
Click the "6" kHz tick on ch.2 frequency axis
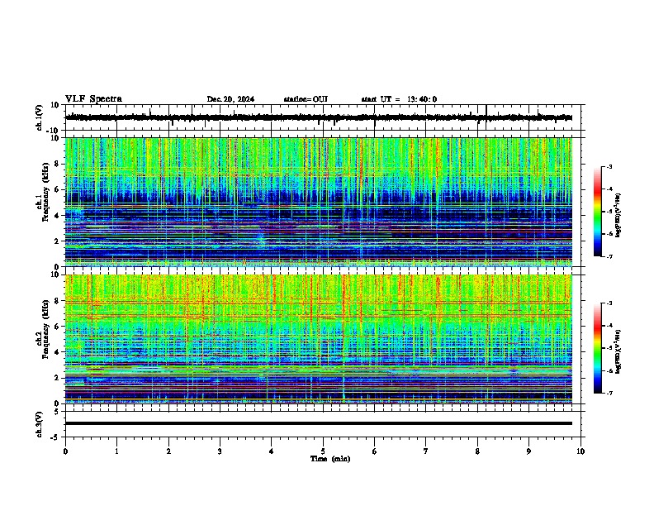pos(58,326)
